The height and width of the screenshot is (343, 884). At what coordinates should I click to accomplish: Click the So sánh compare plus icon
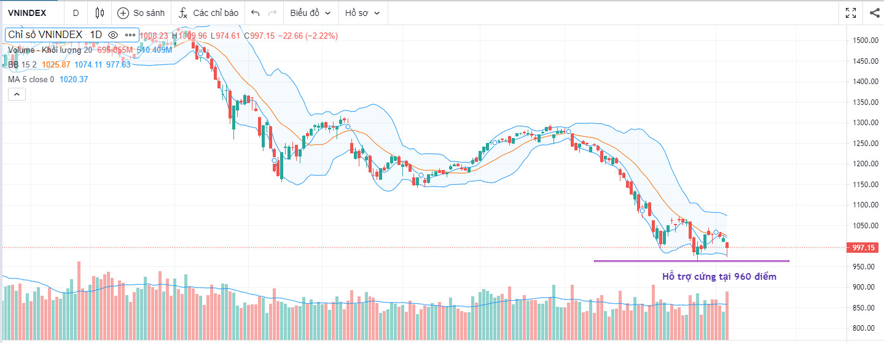[123, 13]
